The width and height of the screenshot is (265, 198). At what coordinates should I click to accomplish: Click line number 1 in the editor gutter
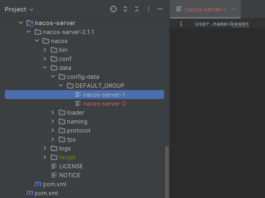181,24
